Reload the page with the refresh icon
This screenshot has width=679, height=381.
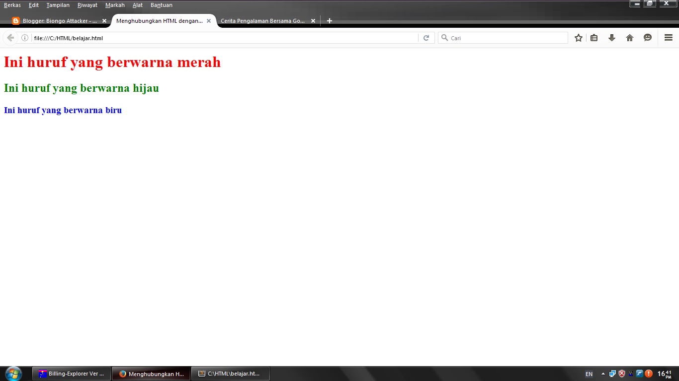click(426, 38)
